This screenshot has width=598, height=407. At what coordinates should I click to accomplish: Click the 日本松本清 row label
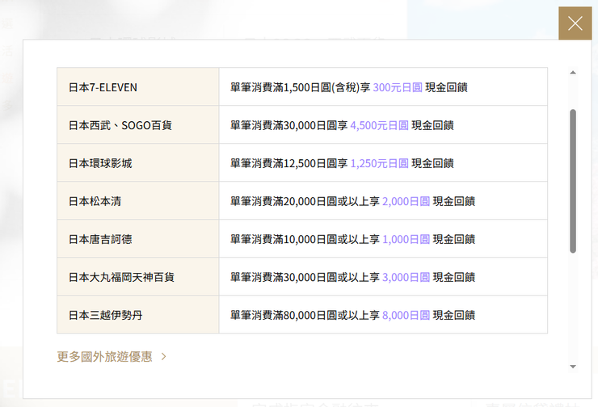(95, 201)
